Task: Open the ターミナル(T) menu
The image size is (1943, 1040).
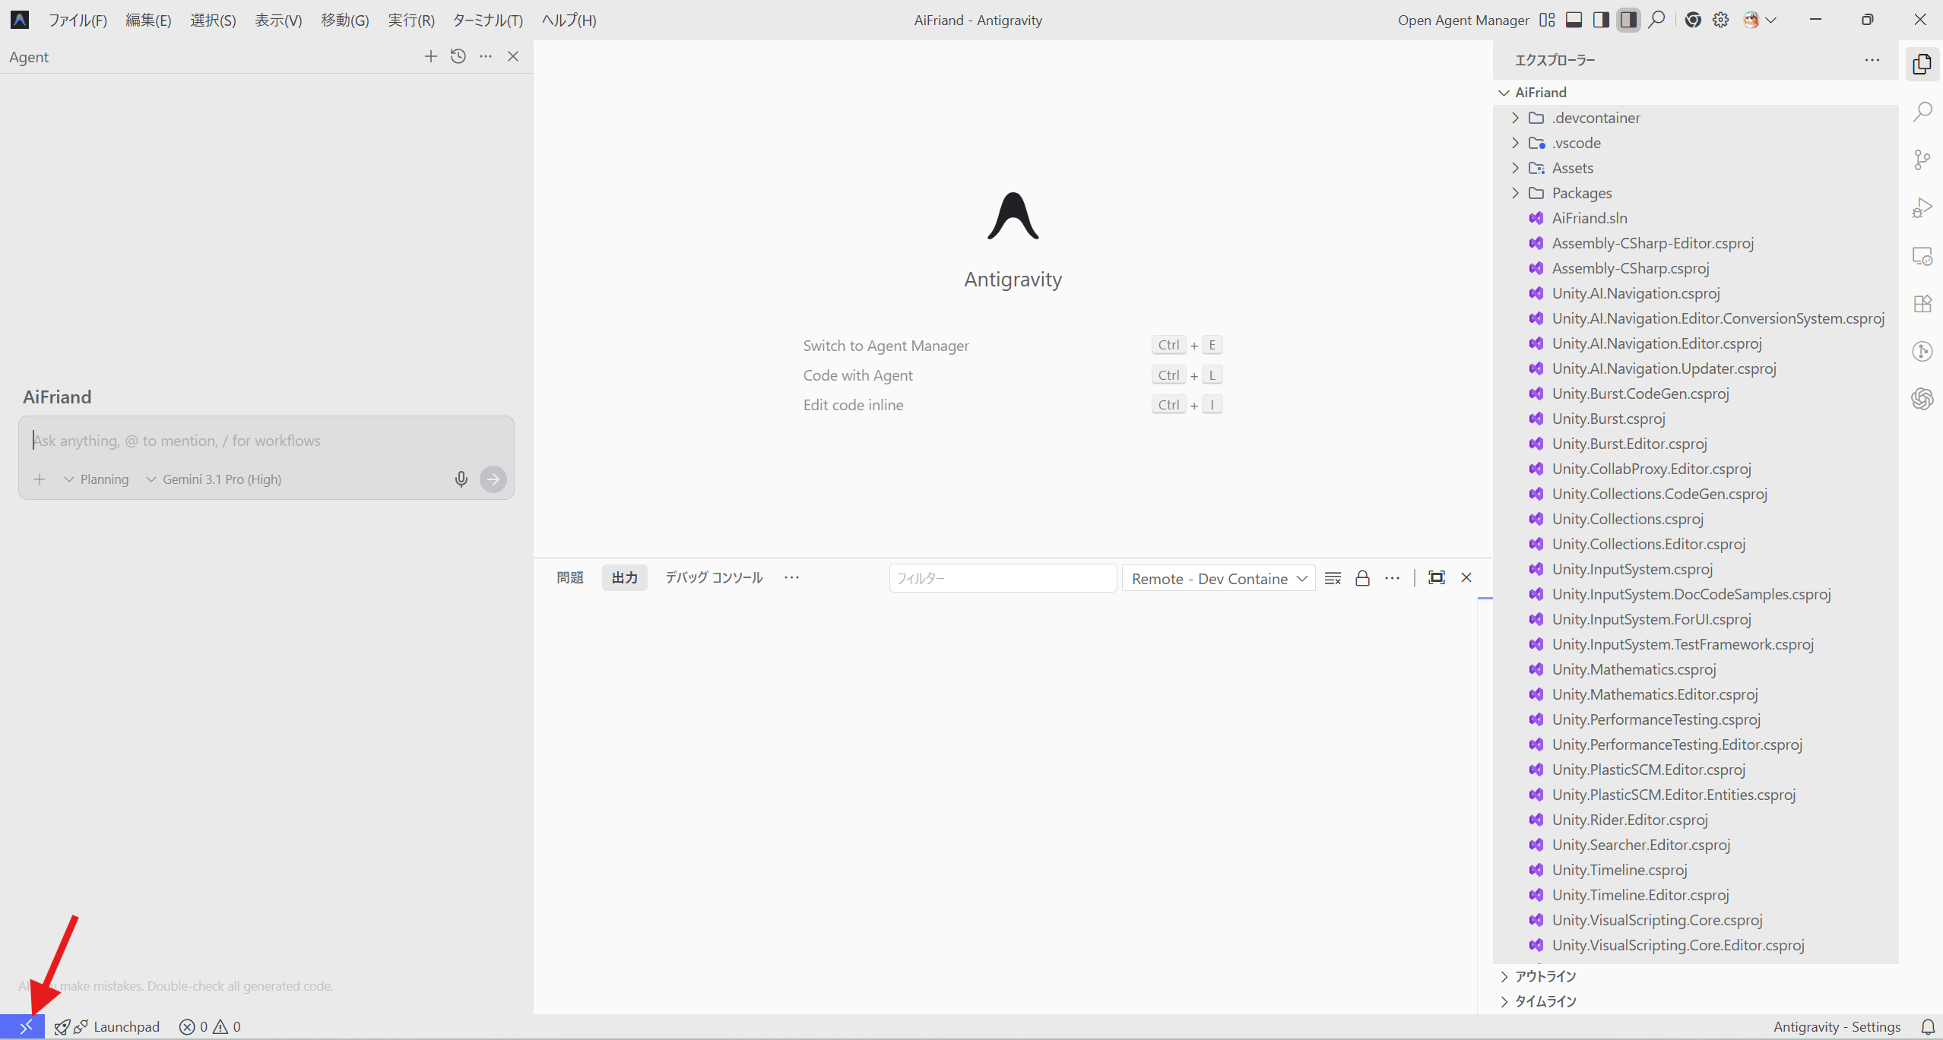Action: [487, 20]
